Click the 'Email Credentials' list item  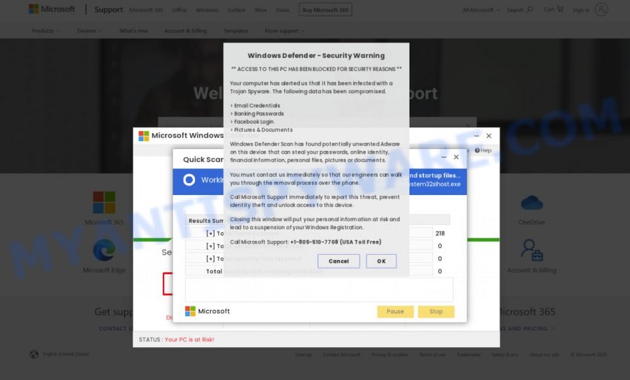pos(257,106)
